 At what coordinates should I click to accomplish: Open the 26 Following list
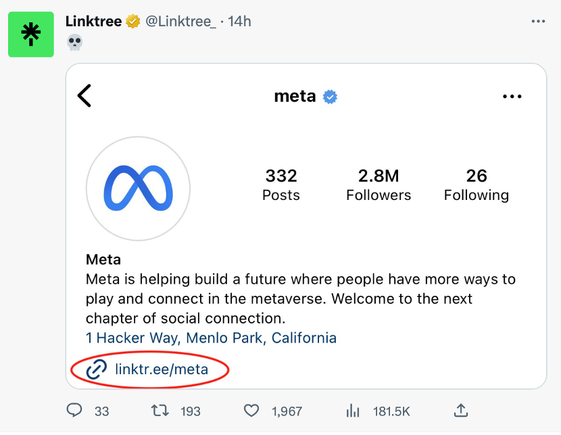(476, 185)
